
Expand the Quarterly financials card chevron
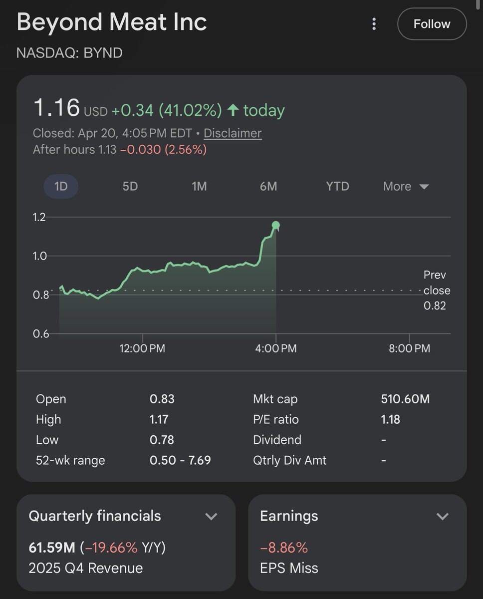click(x=212, y=516)
